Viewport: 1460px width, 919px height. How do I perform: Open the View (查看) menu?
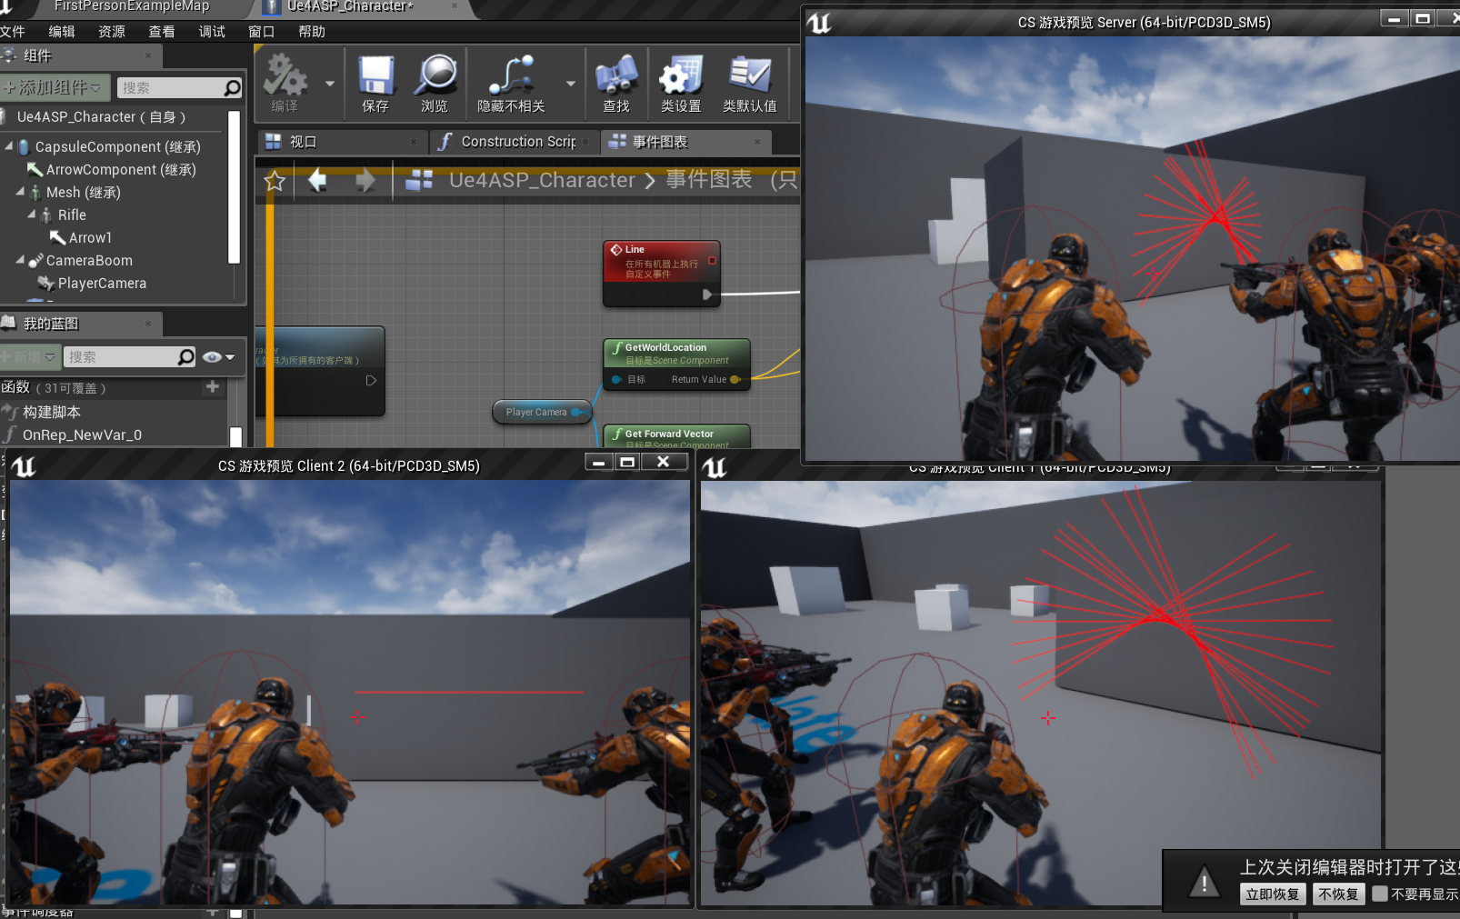click(162, 31)
